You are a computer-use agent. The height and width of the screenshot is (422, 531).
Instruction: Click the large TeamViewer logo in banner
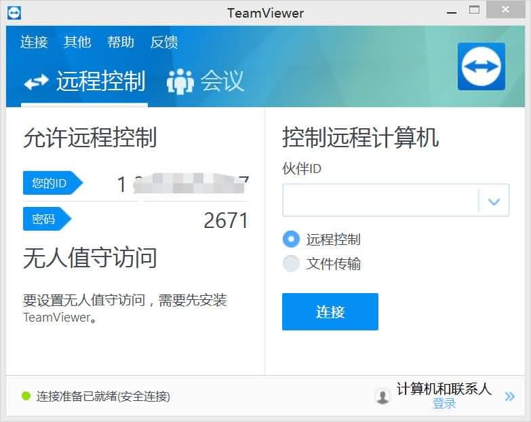[481, 66]
